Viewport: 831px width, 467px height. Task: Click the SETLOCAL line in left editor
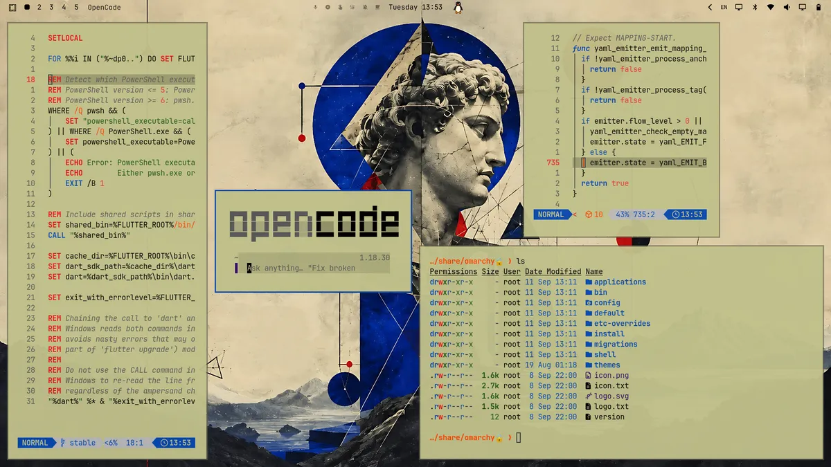[65, 38]
